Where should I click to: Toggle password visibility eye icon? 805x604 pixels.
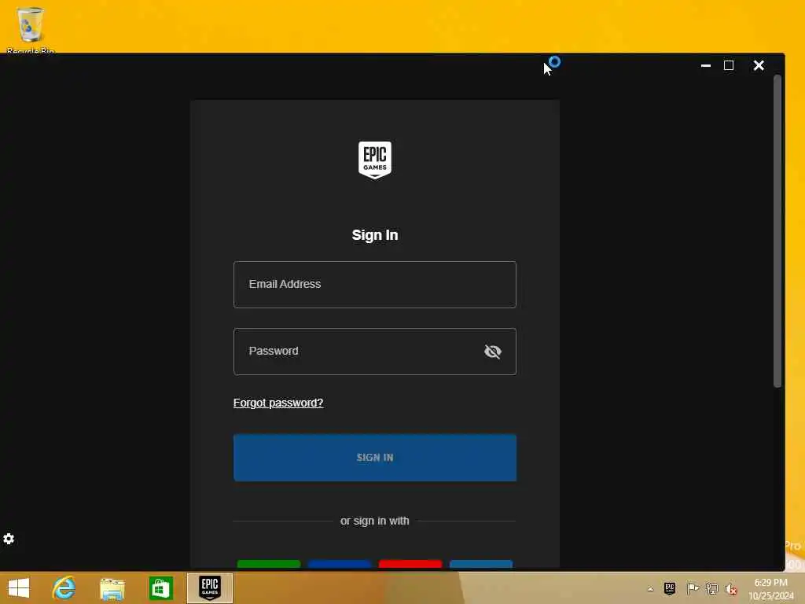493,352
